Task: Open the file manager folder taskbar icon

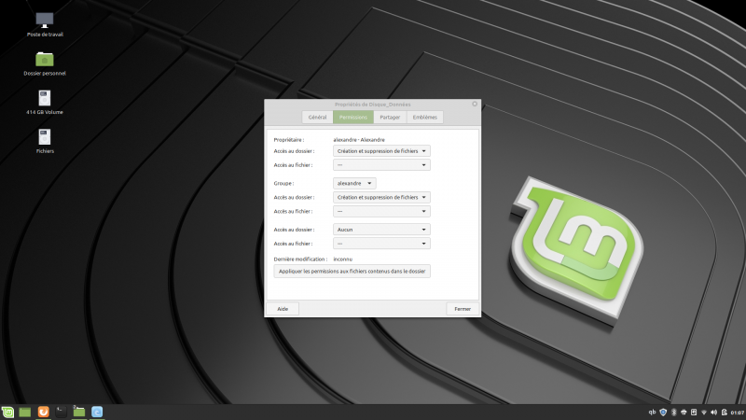Action: click(79, 412)
